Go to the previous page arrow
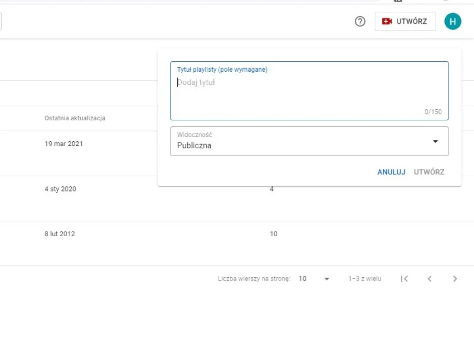Viewport: 474px width, 362px height. (430, 279)
